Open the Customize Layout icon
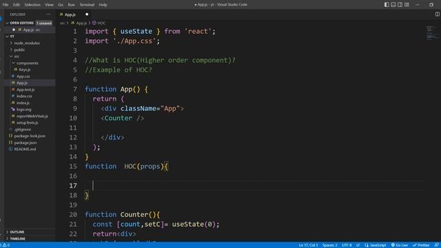This screenshot has width=441, height=248. (x=407, y=5)
